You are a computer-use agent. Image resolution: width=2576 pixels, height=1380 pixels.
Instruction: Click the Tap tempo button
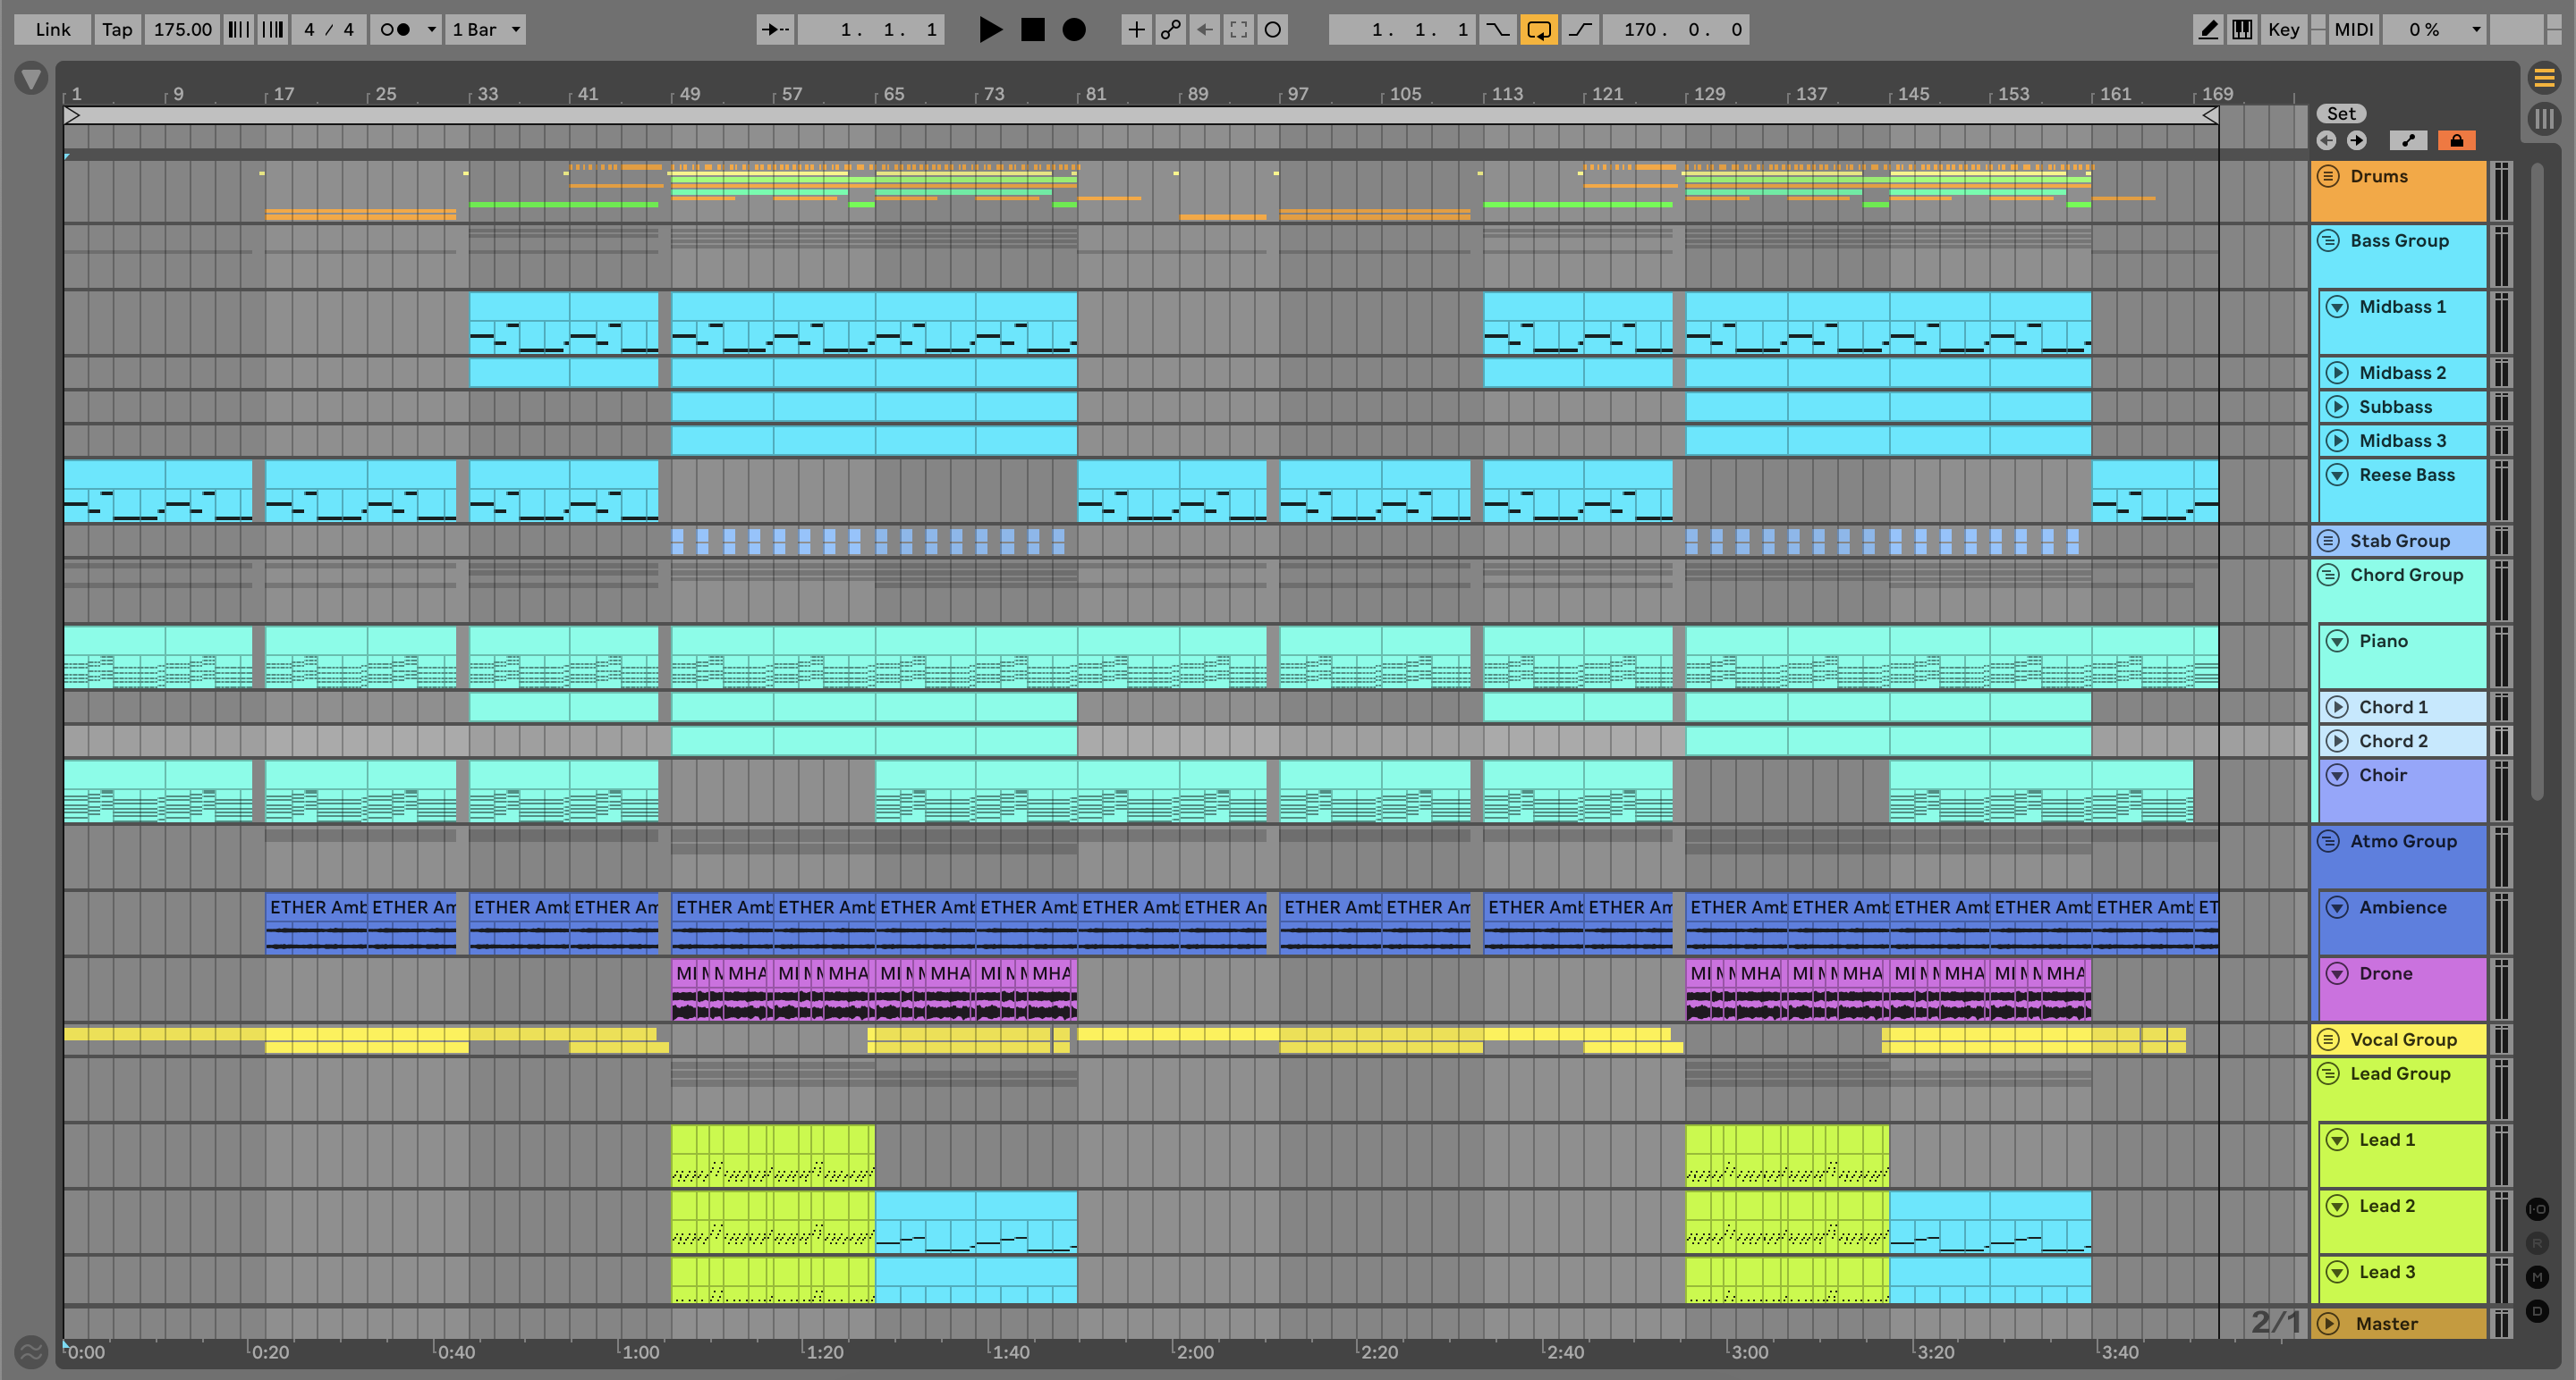pos(117,30)
